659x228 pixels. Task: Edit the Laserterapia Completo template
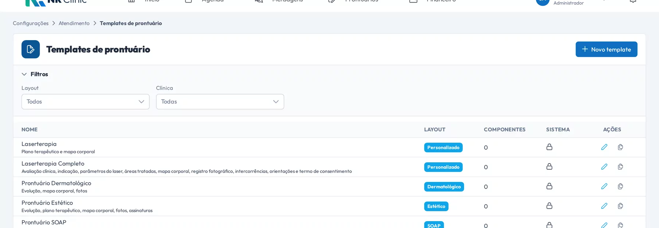(604, 167)
